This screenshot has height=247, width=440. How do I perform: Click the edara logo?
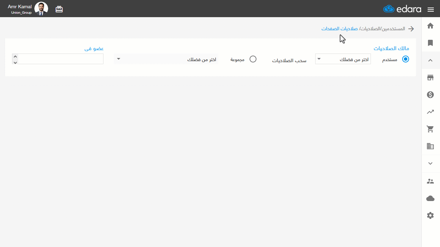coord(402,9)
